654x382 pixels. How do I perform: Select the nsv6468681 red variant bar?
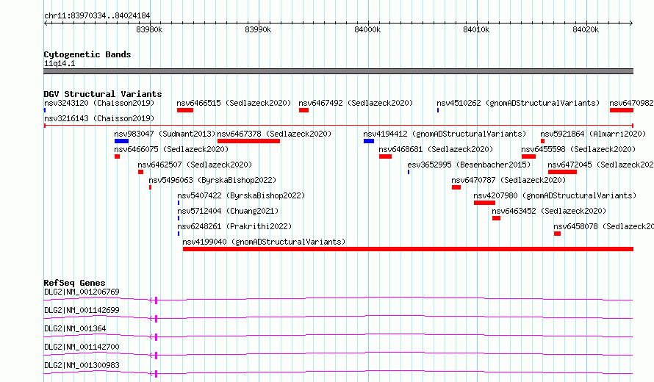[385, 156]
